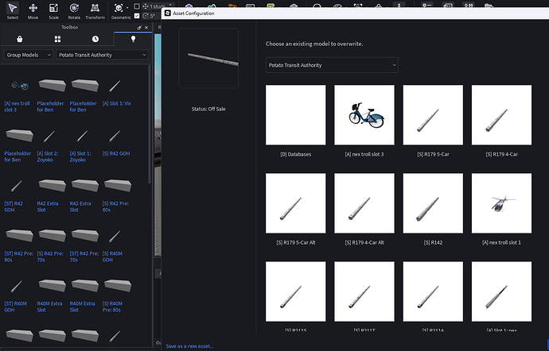Screen dimensions: 549x351
Task: Enable the move snap checkbox beside 1 studs
Action: pos(137,6)
